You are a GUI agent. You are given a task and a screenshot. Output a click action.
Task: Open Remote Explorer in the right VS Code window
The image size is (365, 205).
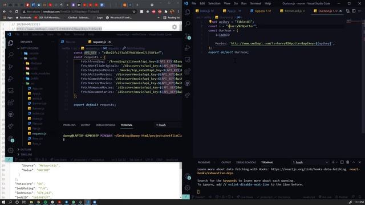188,59
